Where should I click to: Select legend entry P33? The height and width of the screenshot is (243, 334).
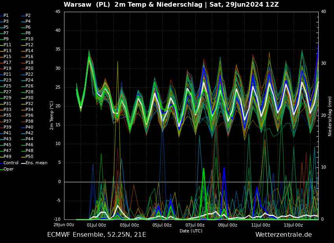click(7, 110)
